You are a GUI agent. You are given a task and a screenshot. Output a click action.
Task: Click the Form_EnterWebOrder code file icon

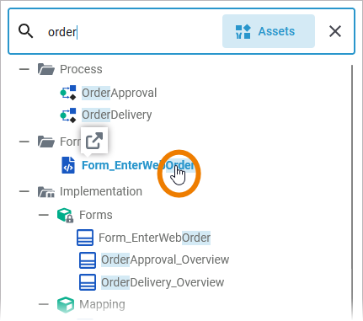pos(68,165)
